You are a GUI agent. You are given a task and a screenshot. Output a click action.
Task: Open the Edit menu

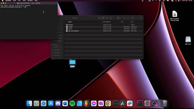(19, 1)
